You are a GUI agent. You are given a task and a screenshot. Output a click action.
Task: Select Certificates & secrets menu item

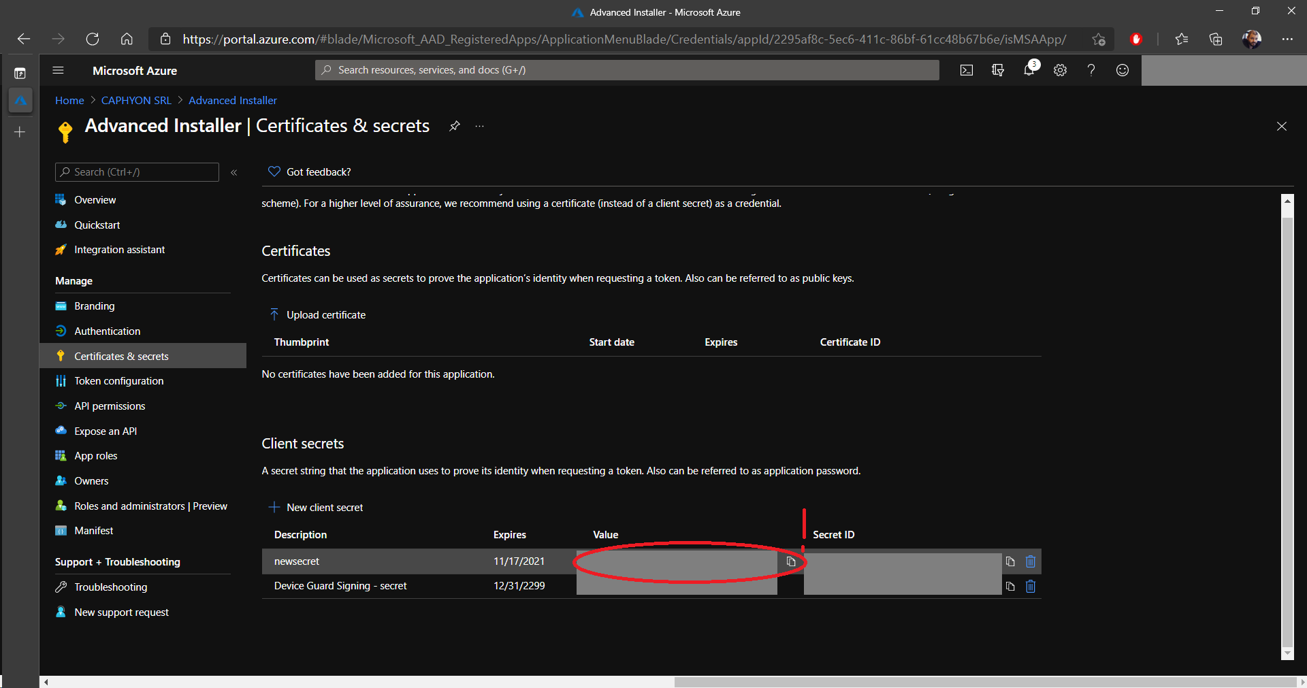[143, 356]
